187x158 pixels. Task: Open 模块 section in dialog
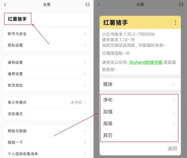[140, 84]
